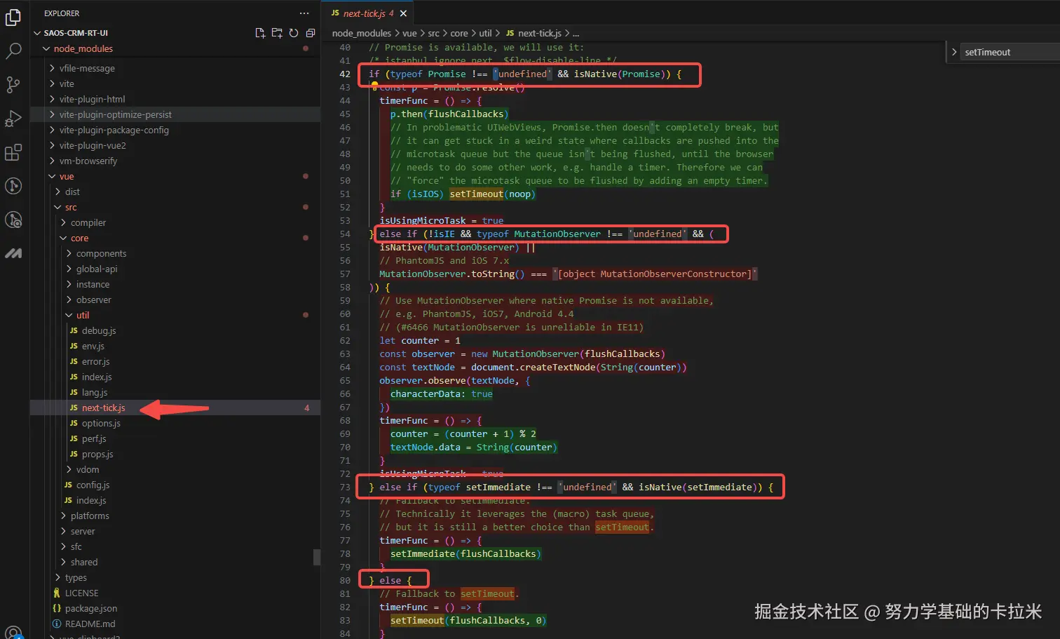The width and height of the screenshot is (1060, 639).
Task: Expand the vite-plugin-vue2 folder
Action: point(175,145)
